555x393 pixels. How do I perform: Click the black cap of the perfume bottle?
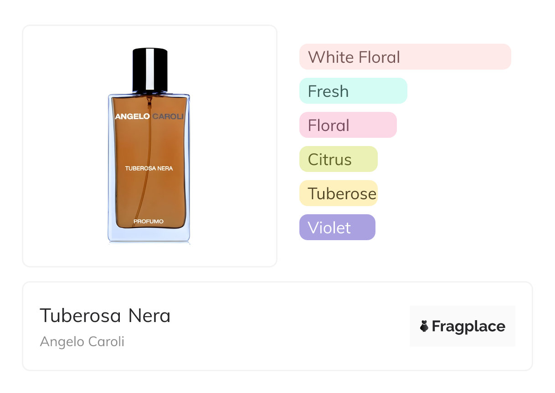(150, 70)
